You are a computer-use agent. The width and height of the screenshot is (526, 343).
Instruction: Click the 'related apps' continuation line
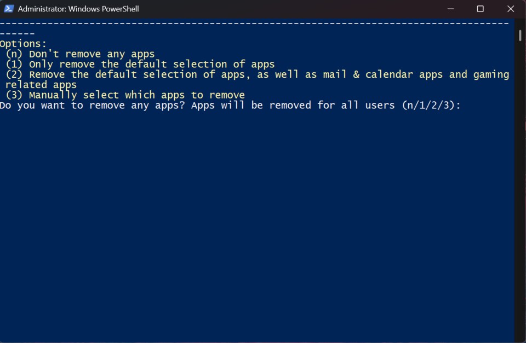pyautogui.click(x=41, y=85)
